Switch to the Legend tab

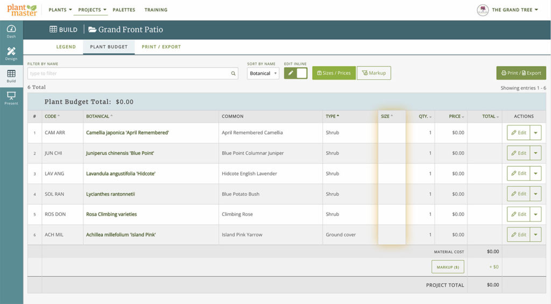[66, 47]
